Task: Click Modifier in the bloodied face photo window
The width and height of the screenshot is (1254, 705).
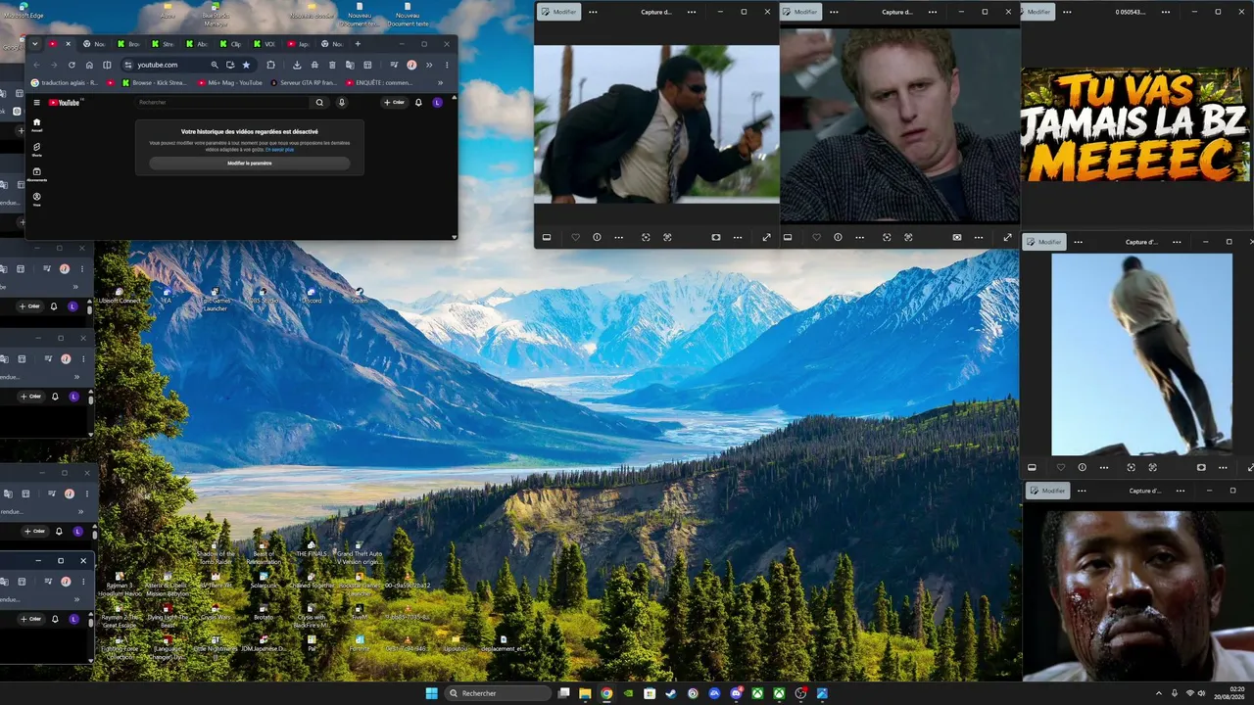Action: pos(1047,491)
